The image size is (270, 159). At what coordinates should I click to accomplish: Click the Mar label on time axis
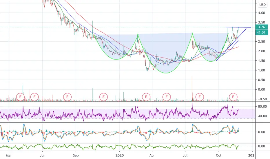(x=9, y=156)
